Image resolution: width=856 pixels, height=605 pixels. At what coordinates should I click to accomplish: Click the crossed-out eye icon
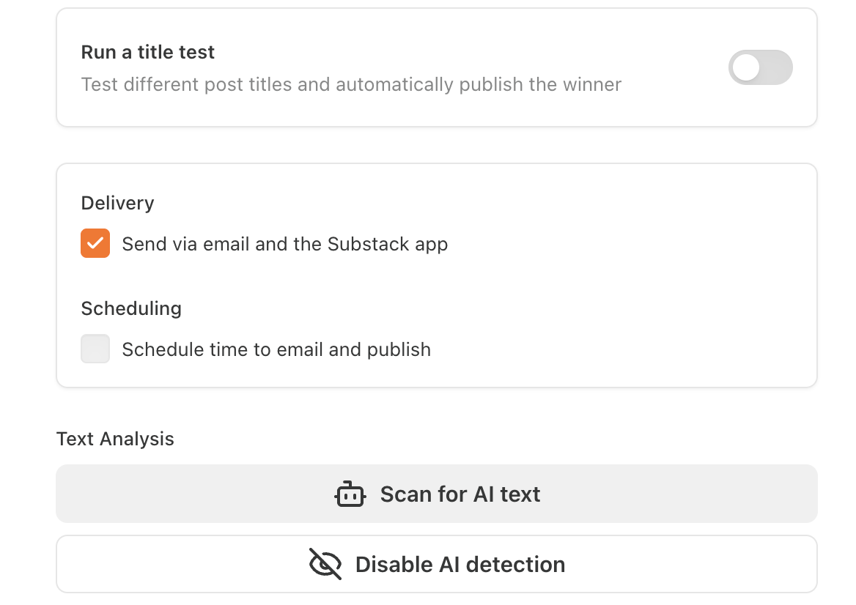tap(325, 564)
